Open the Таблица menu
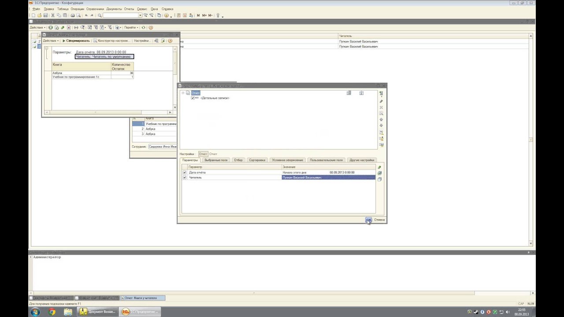This screenshot has height=317, width=564. point(63,9)
